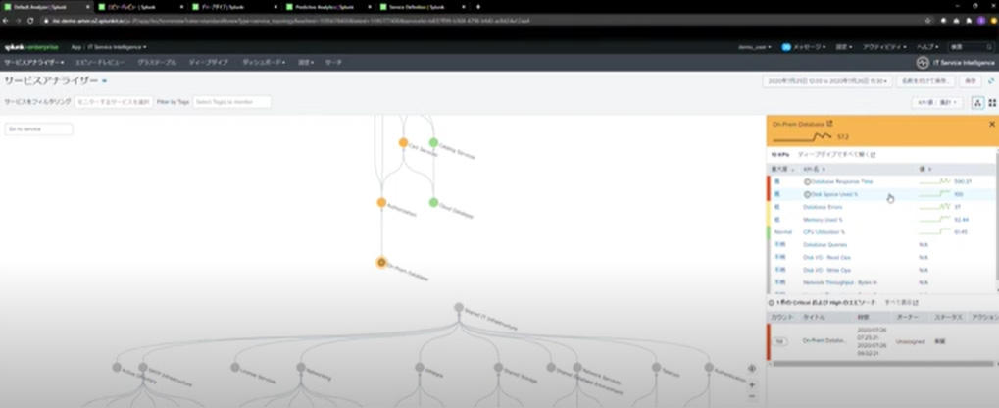This screenshot has width=999, height=408.
Task: Select the gray Active Directory node
Action: click(117, 368)
